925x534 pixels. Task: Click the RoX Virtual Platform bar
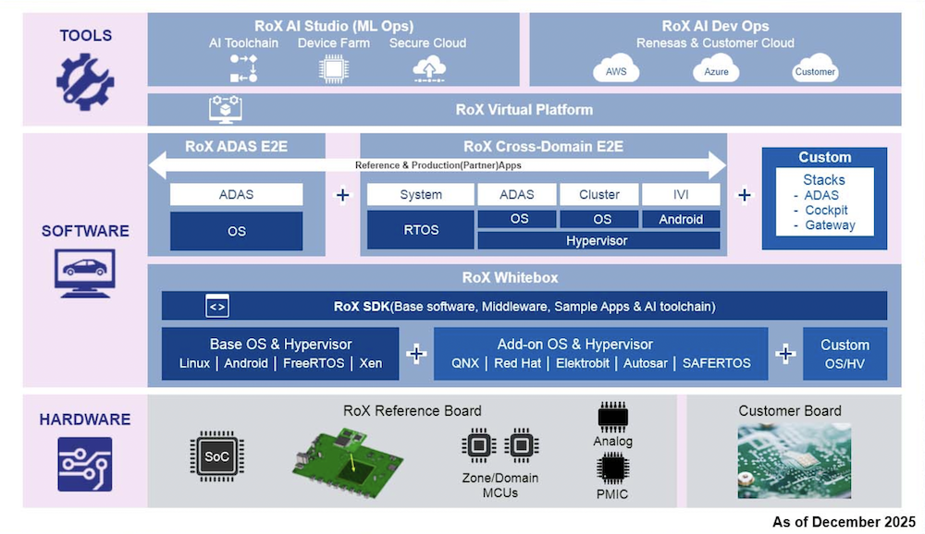[x=524, y=110]
